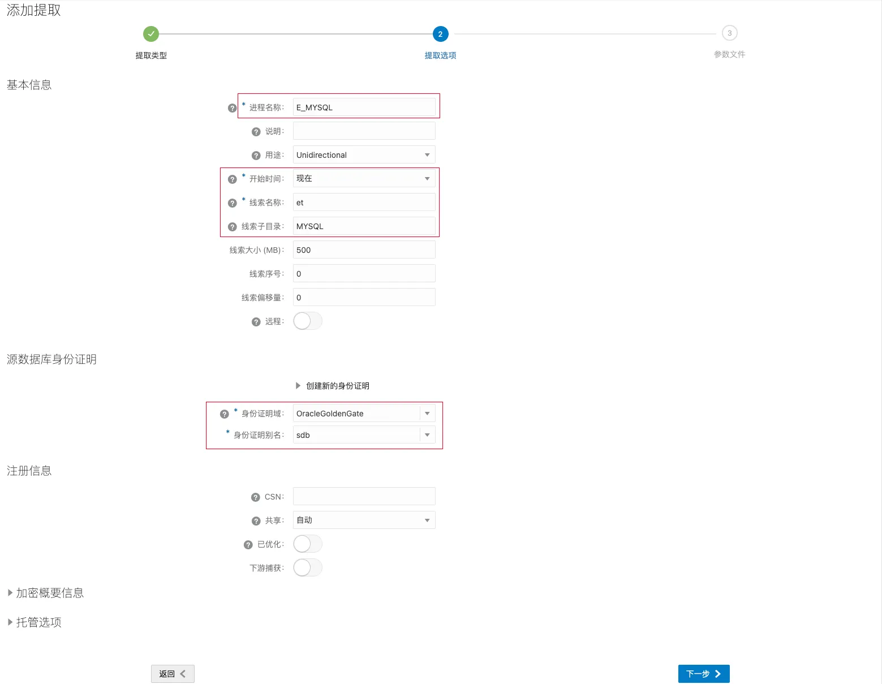Expand the 创建新的身份证明 section
This screenshot has width=882, height=684.
(x=333, y=386)
